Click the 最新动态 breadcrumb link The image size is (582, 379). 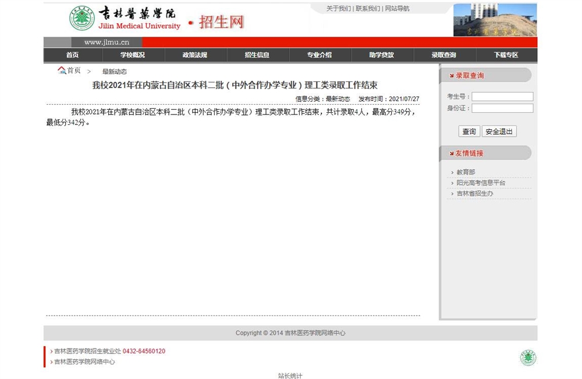pyautogui.click(x=114, y=71)
